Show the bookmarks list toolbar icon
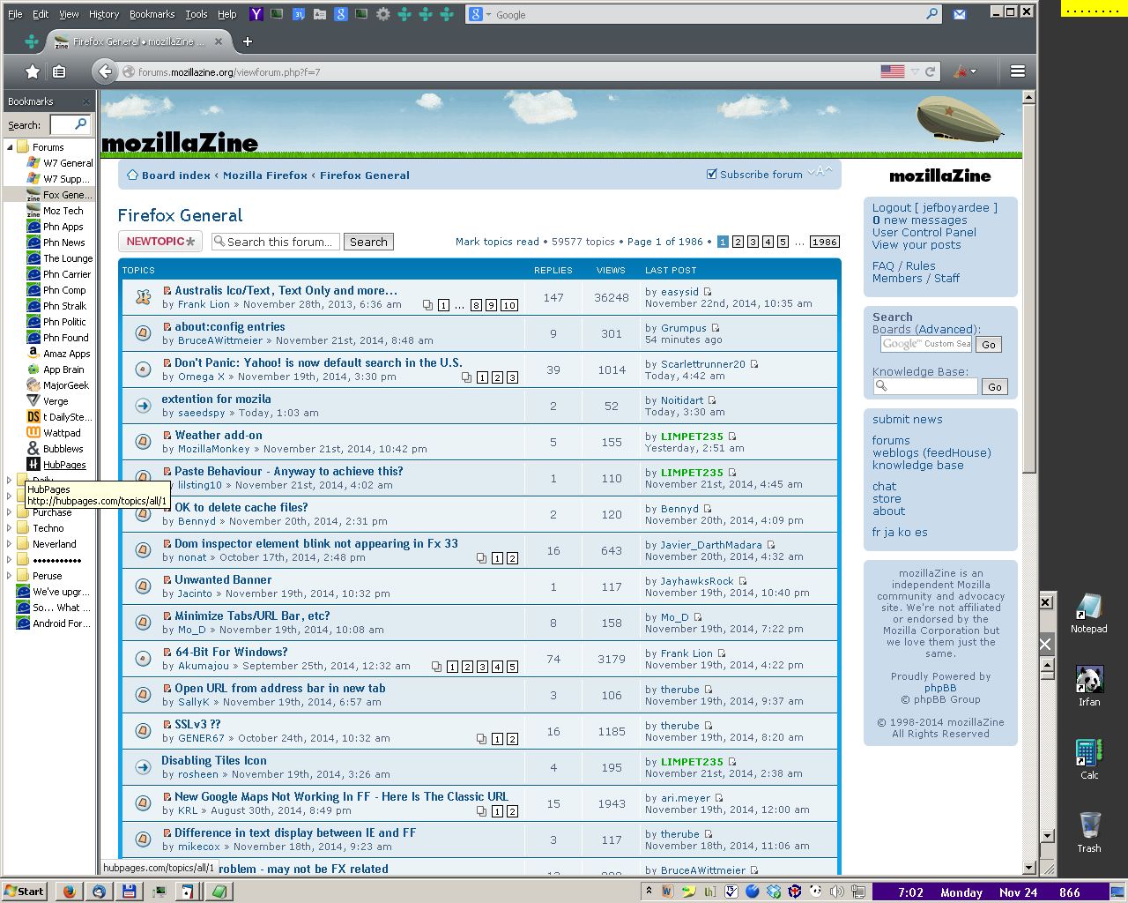The image size is (1128, 903). (59, 71)
